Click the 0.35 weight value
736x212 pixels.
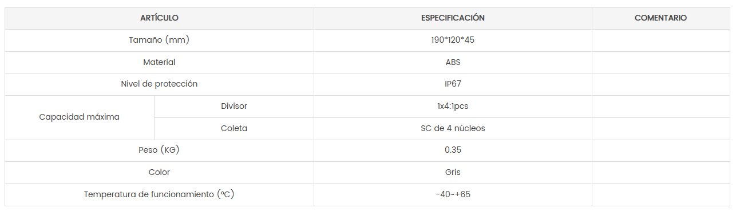tap(453, 150)
